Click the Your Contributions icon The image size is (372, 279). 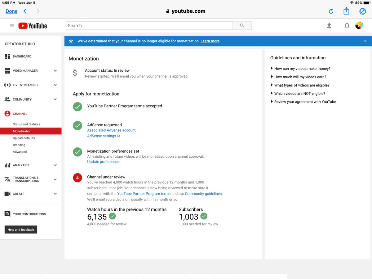7,214
